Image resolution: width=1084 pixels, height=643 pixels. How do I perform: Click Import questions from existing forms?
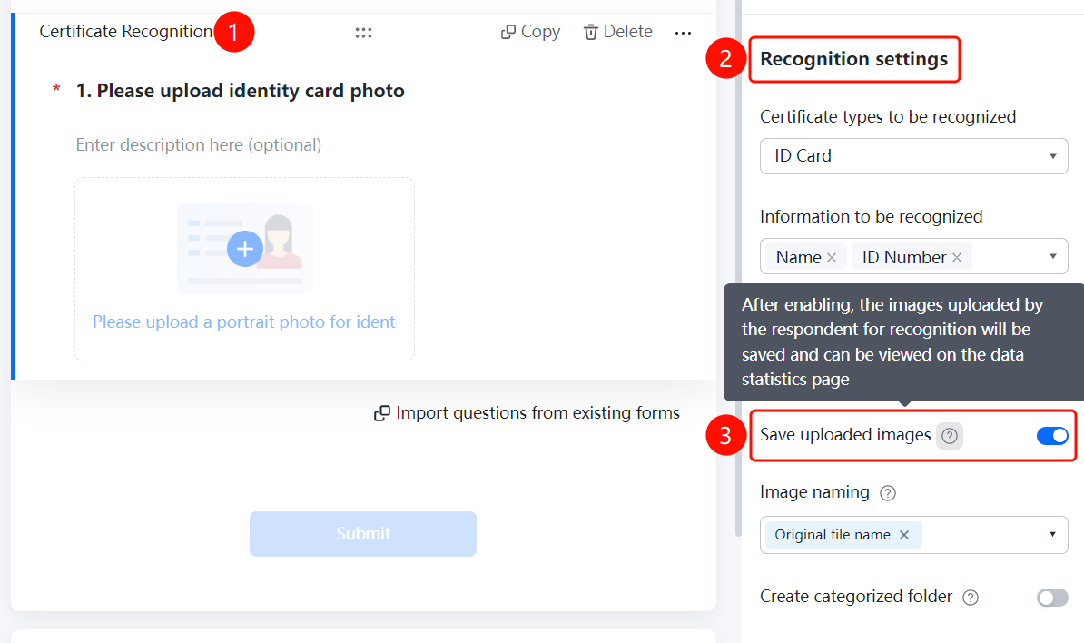coord(527,412)
